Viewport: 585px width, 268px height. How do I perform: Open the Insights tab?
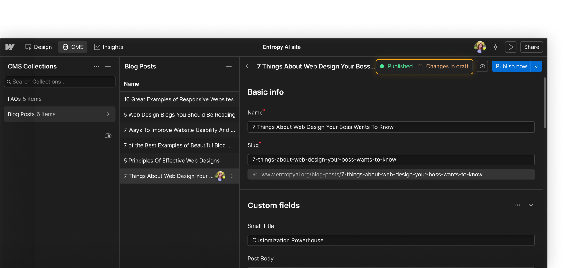click(x=108, y=47)
